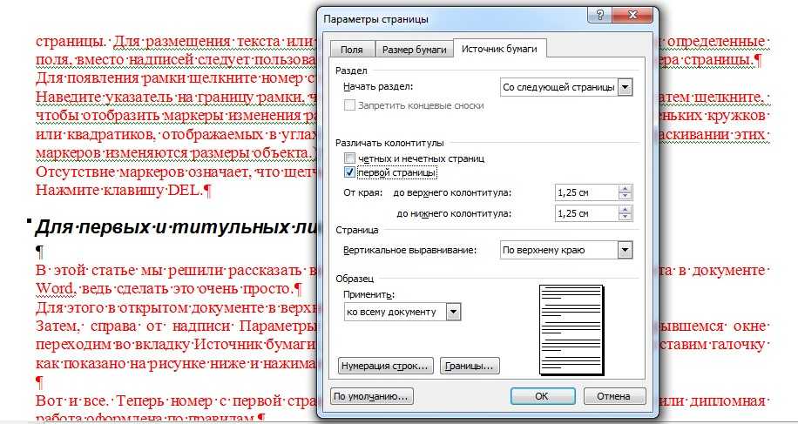Select the Источник бумаги tab
The image size is (798, 424).
(499, 50)
